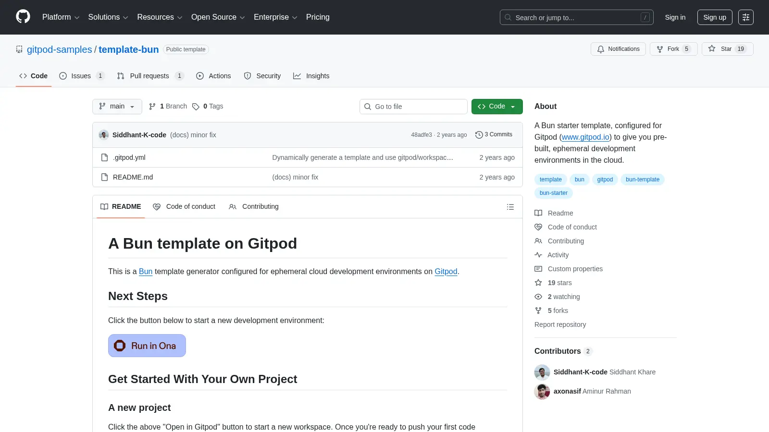Image resolution: width=769 pixels, height=432 pixels.
Task: Open the www.gitpod.io link in About
Action: pos(585,137)
